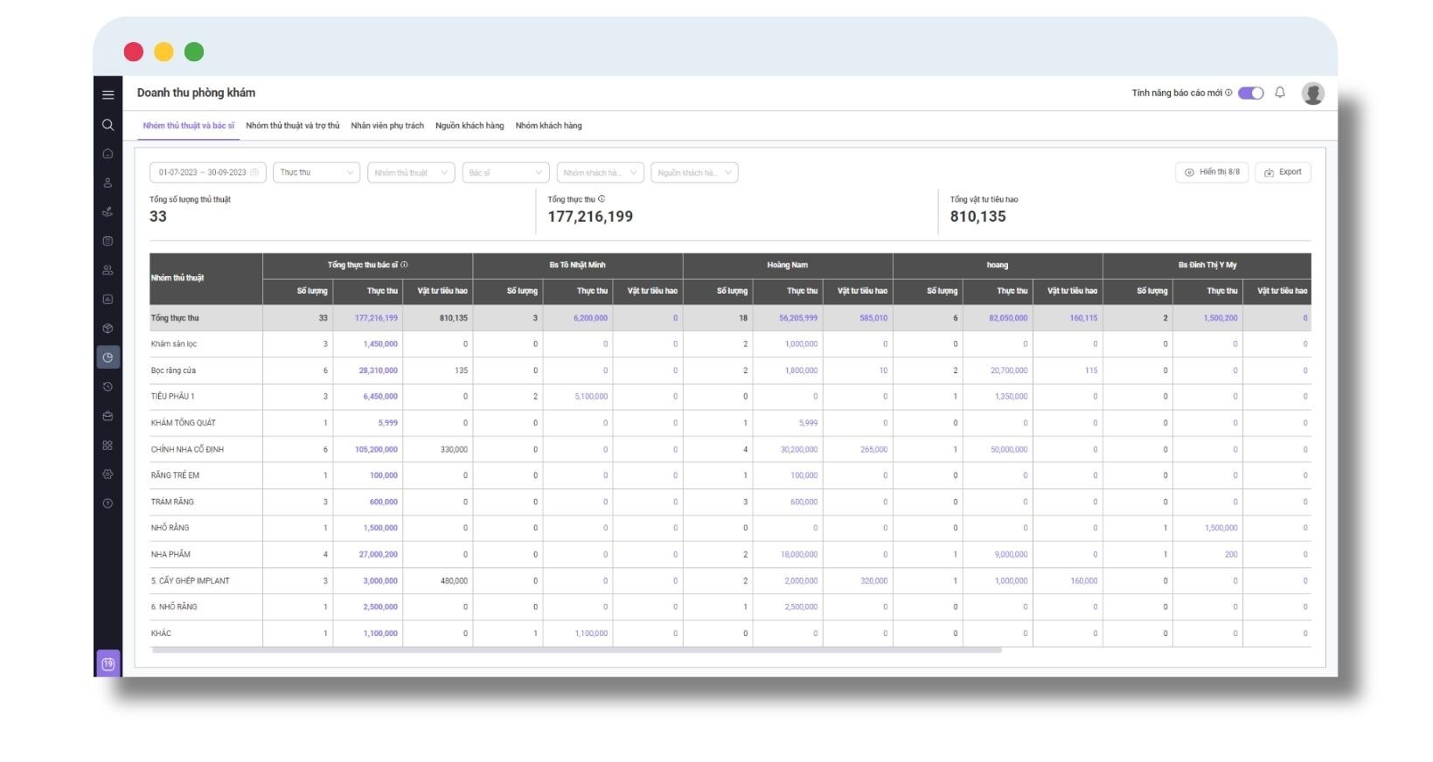1433x762 pixels.
Task: Click the 50,000,000 value under hoang
Action: point(1009,449)
